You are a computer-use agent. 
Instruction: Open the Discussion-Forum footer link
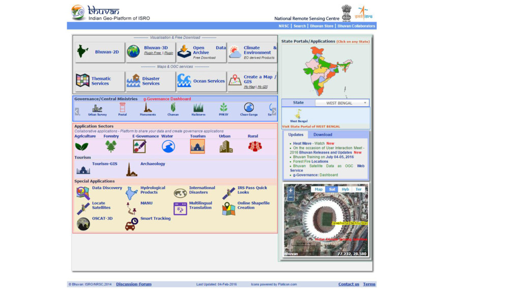[x=134, y=284]
